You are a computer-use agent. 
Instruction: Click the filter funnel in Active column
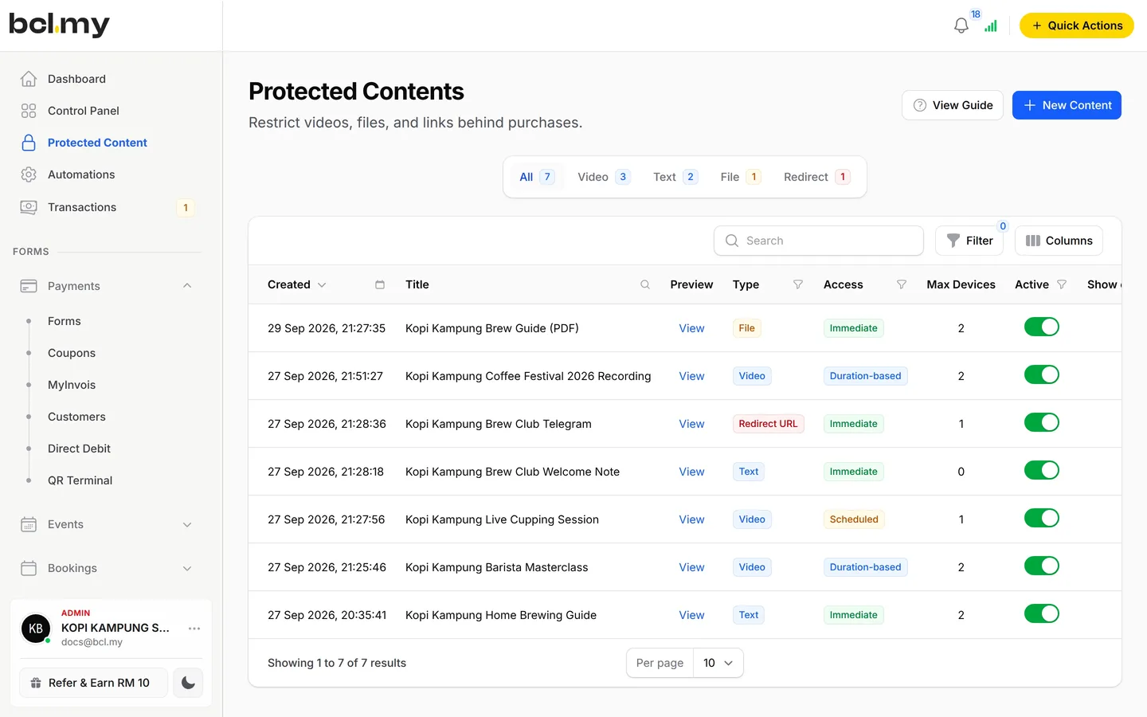pyautogui.click(x=1062, y=284)
